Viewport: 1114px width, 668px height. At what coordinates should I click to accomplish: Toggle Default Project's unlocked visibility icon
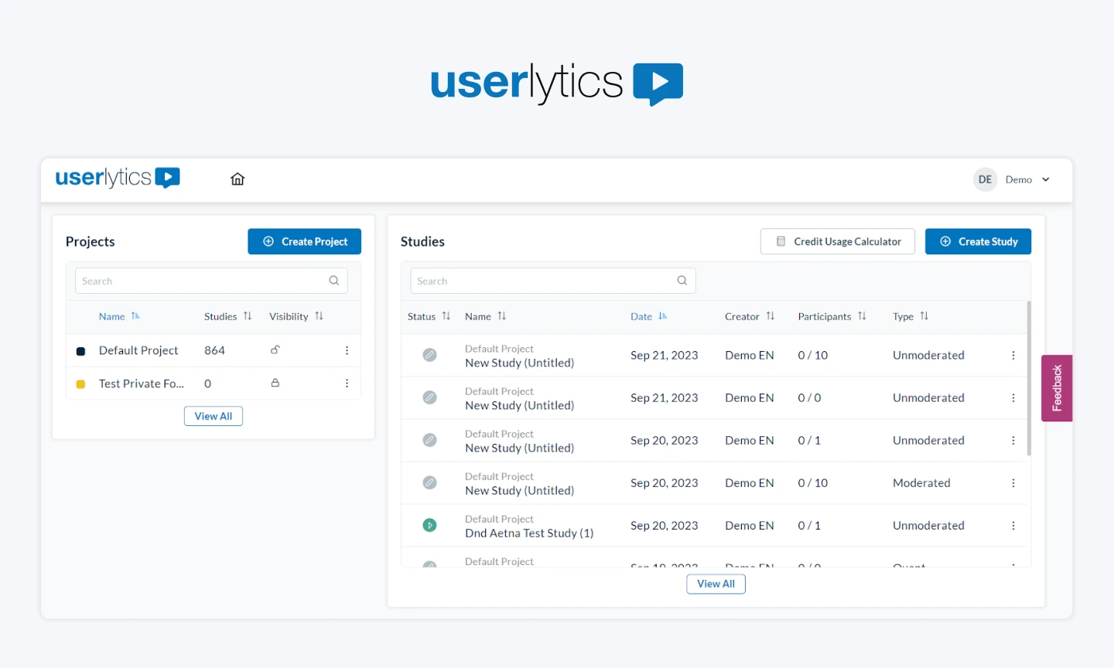(x=275, y=349)
